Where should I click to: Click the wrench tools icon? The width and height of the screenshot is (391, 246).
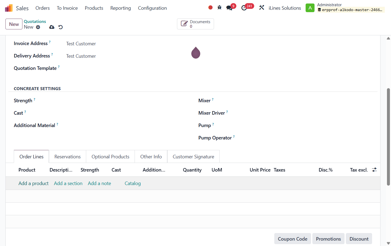click(x=262, y=8)
